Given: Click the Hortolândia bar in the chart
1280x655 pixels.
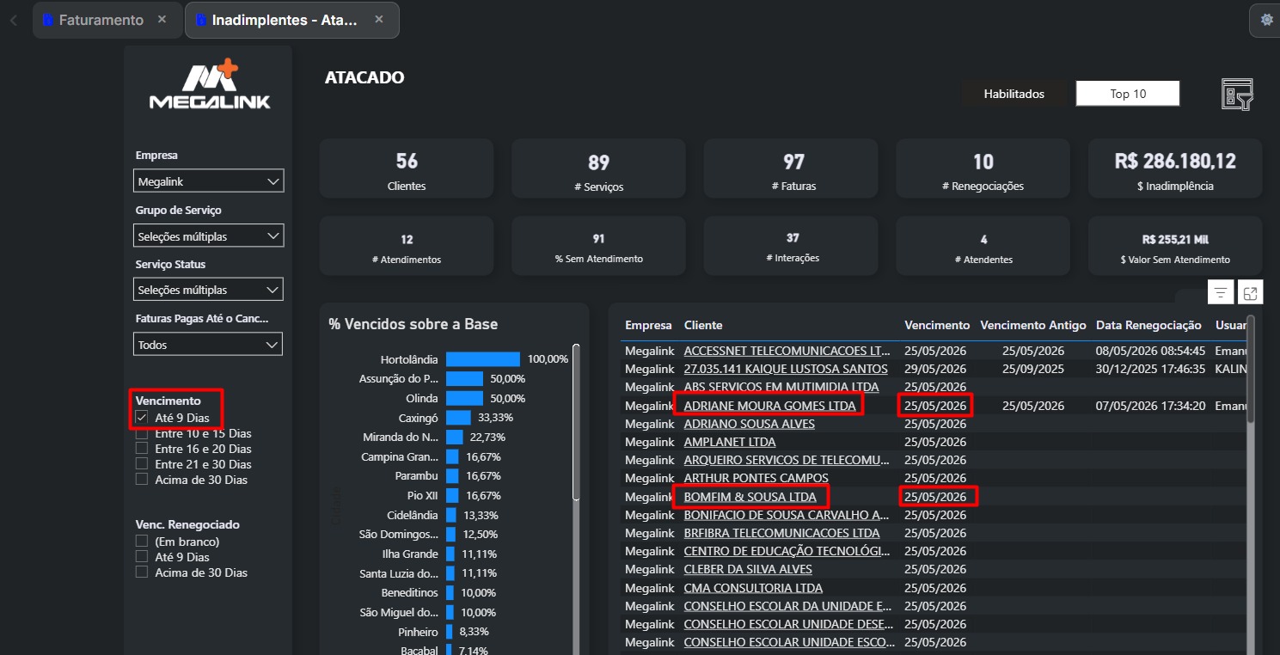Looking at the screenshot, I should pos(483,359).
